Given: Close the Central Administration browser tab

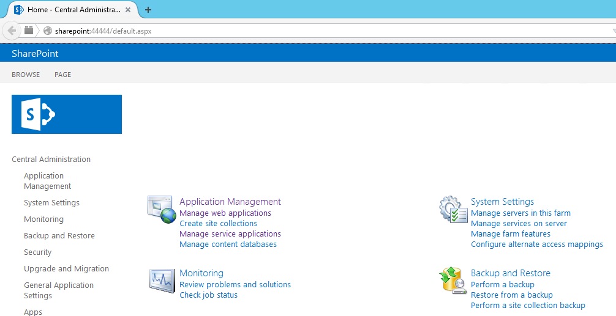Looking at the screenshot, I should click(x=128, y=10).
